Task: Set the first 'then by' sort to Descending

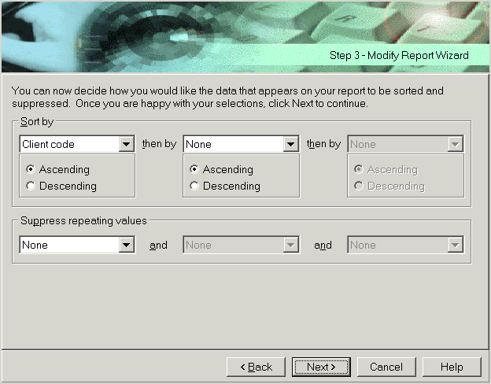Action: point(194,186)
